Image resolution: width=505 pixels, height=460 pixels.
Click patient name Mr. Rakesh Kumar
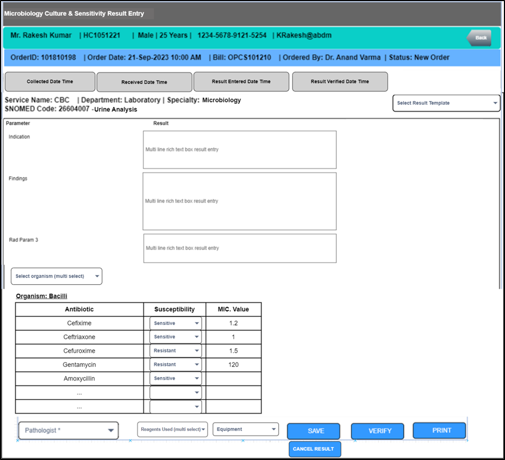[x=41, y=35]
